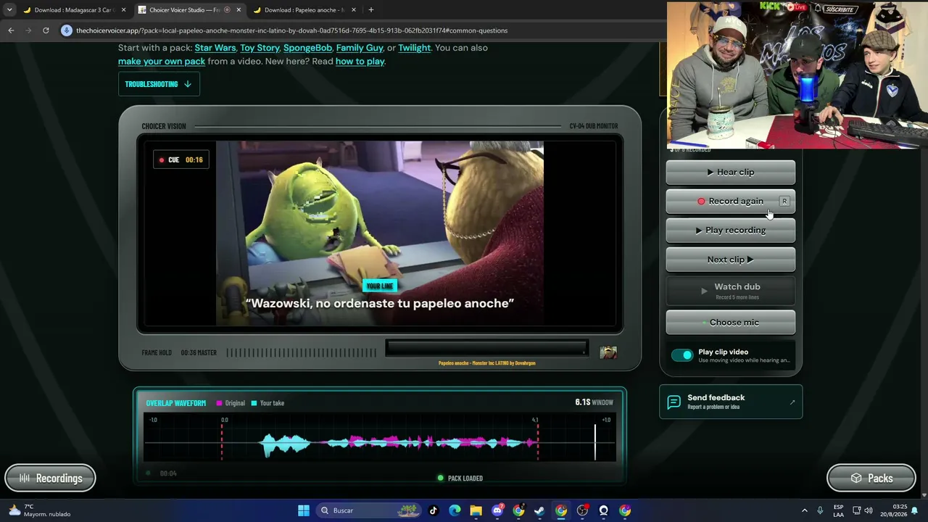
Task: Click the Watch dub button
Action: (731, 291)
